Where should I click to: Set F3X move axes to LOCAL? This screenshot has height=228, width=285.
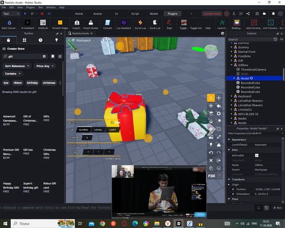tap(98, 130)
